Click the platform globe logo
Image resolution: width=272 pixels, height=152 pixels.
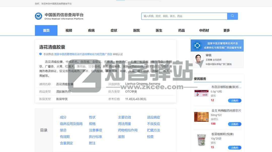click(39, 16)
